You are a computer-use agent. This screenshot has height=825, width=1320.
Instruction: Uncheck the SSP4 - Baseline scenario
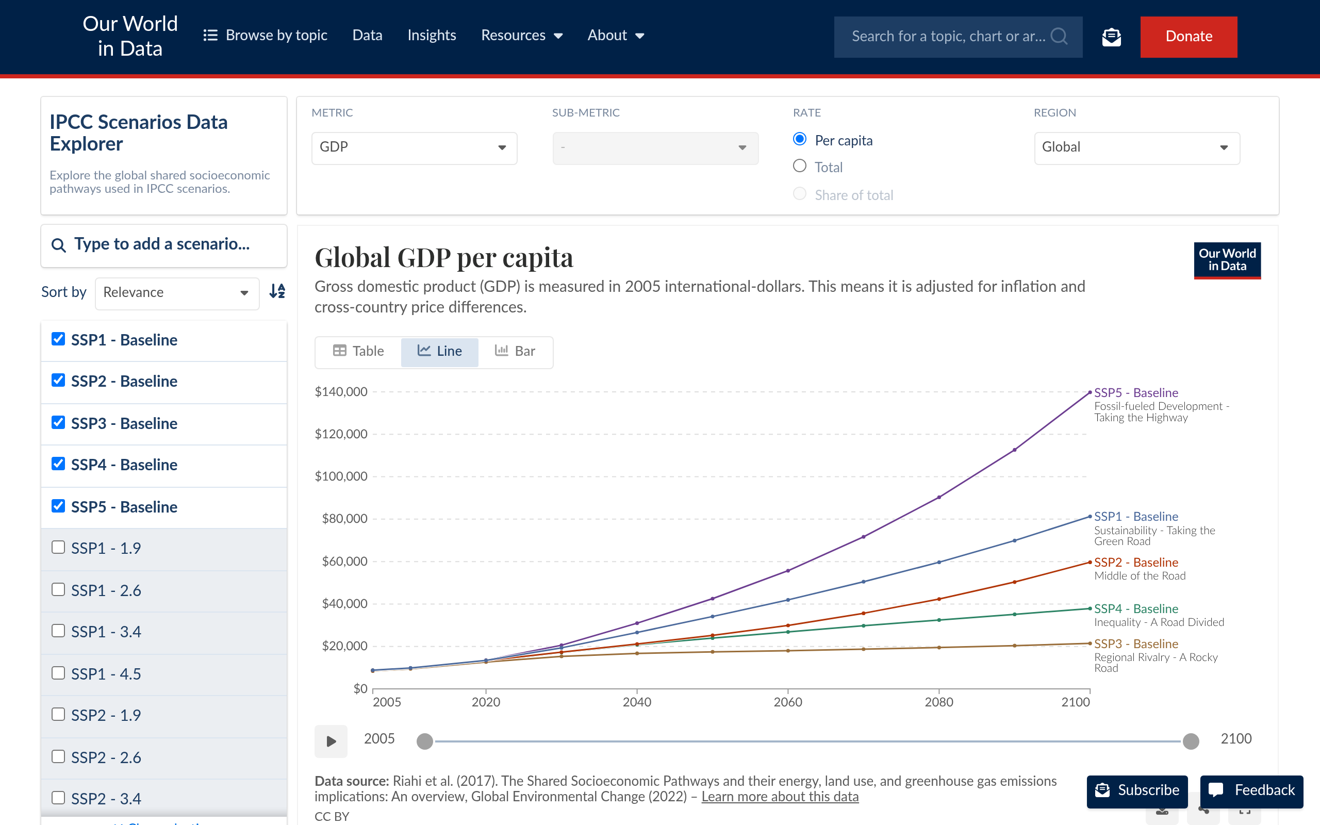click(58, 463)
